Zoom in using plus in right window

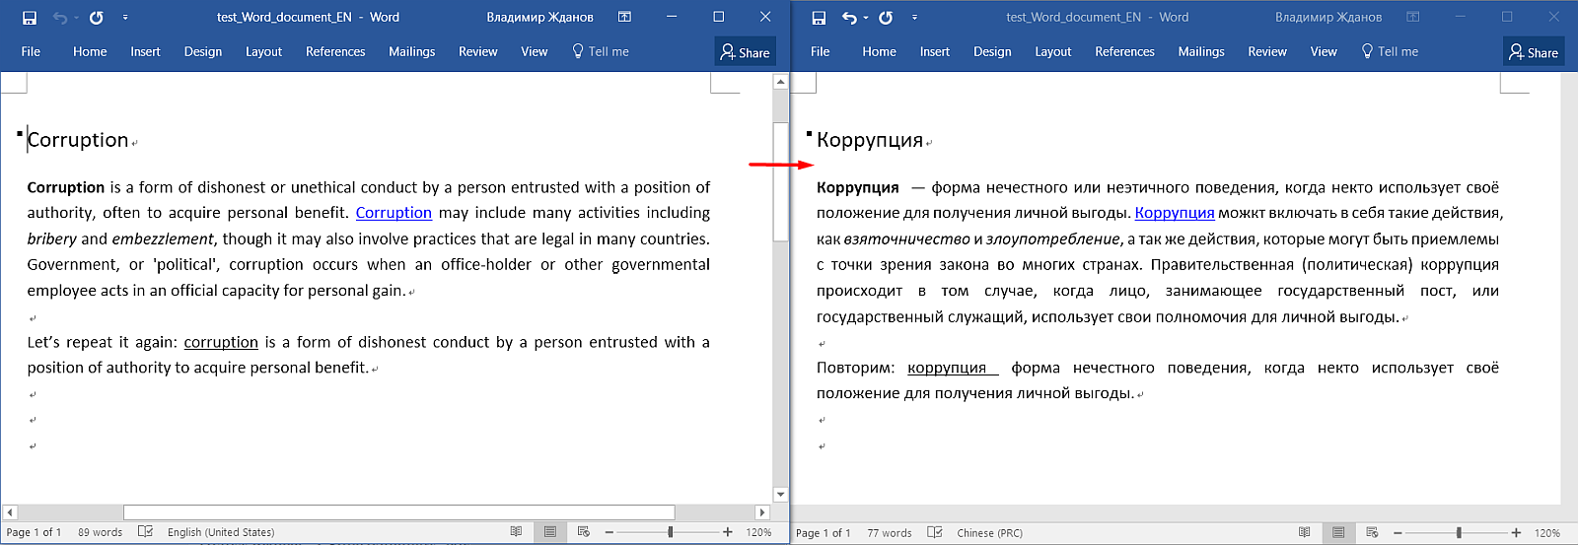click(x=1516, y=532)
